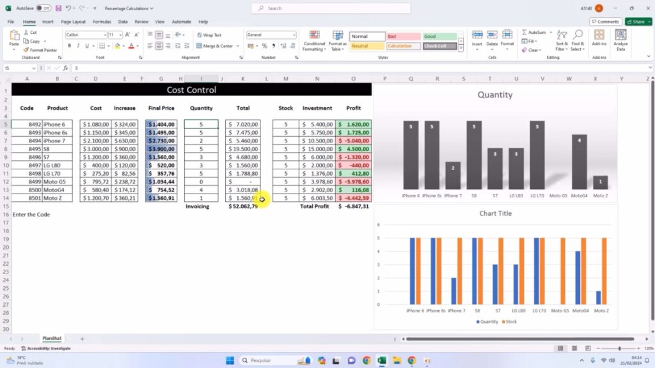Increase decimal places

click(x=283, y=46)
